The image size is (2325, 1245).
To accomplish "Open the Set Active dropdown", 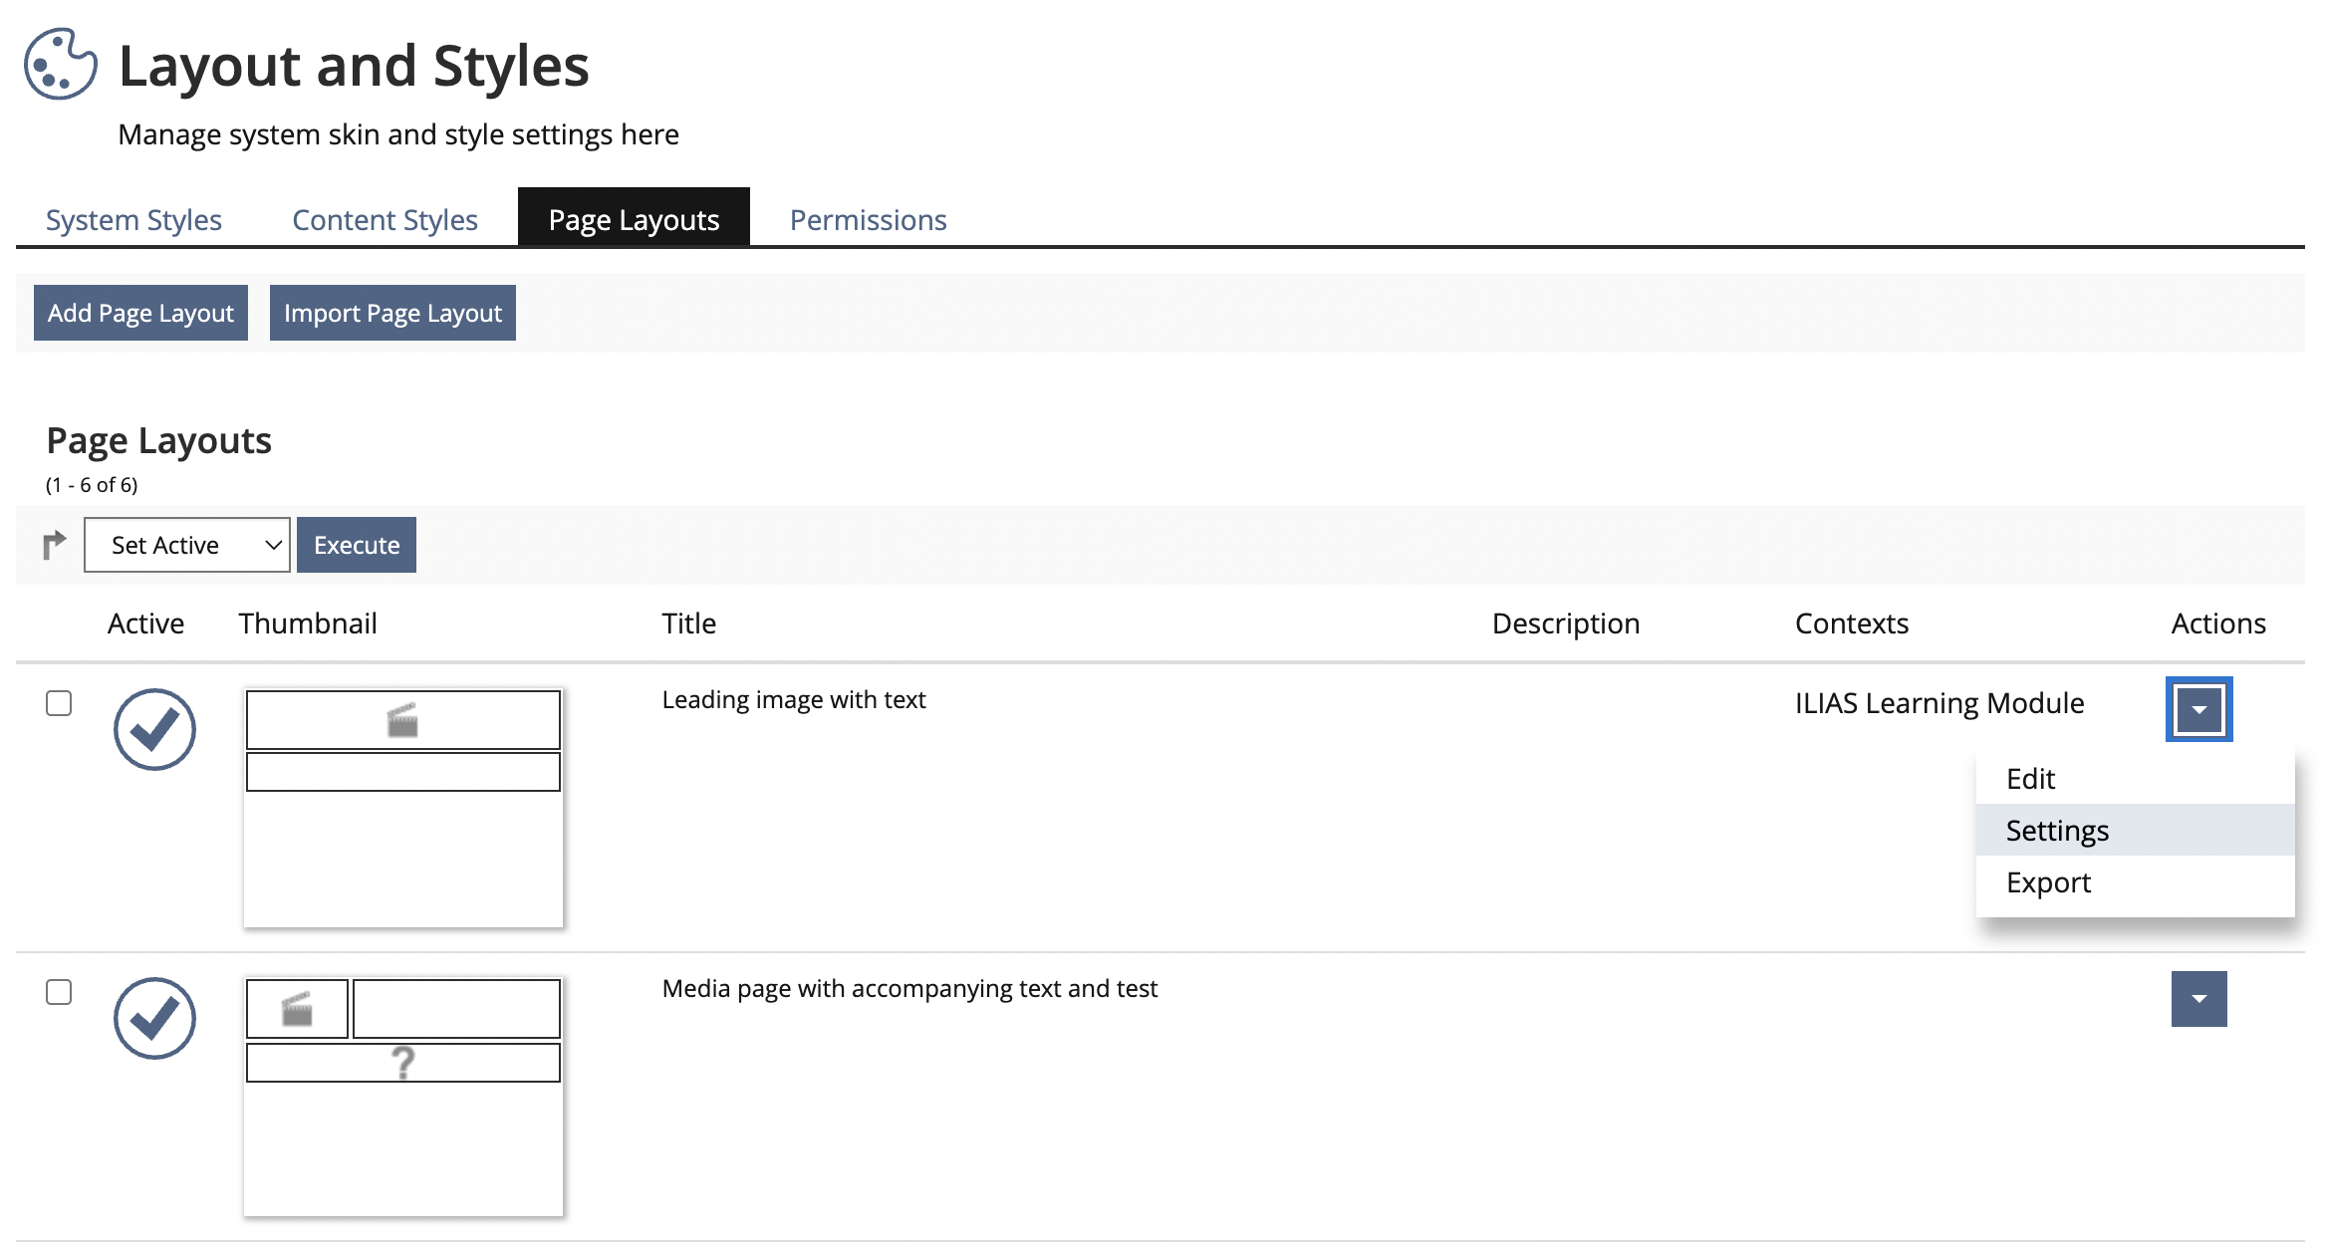I will pos(187,545).
